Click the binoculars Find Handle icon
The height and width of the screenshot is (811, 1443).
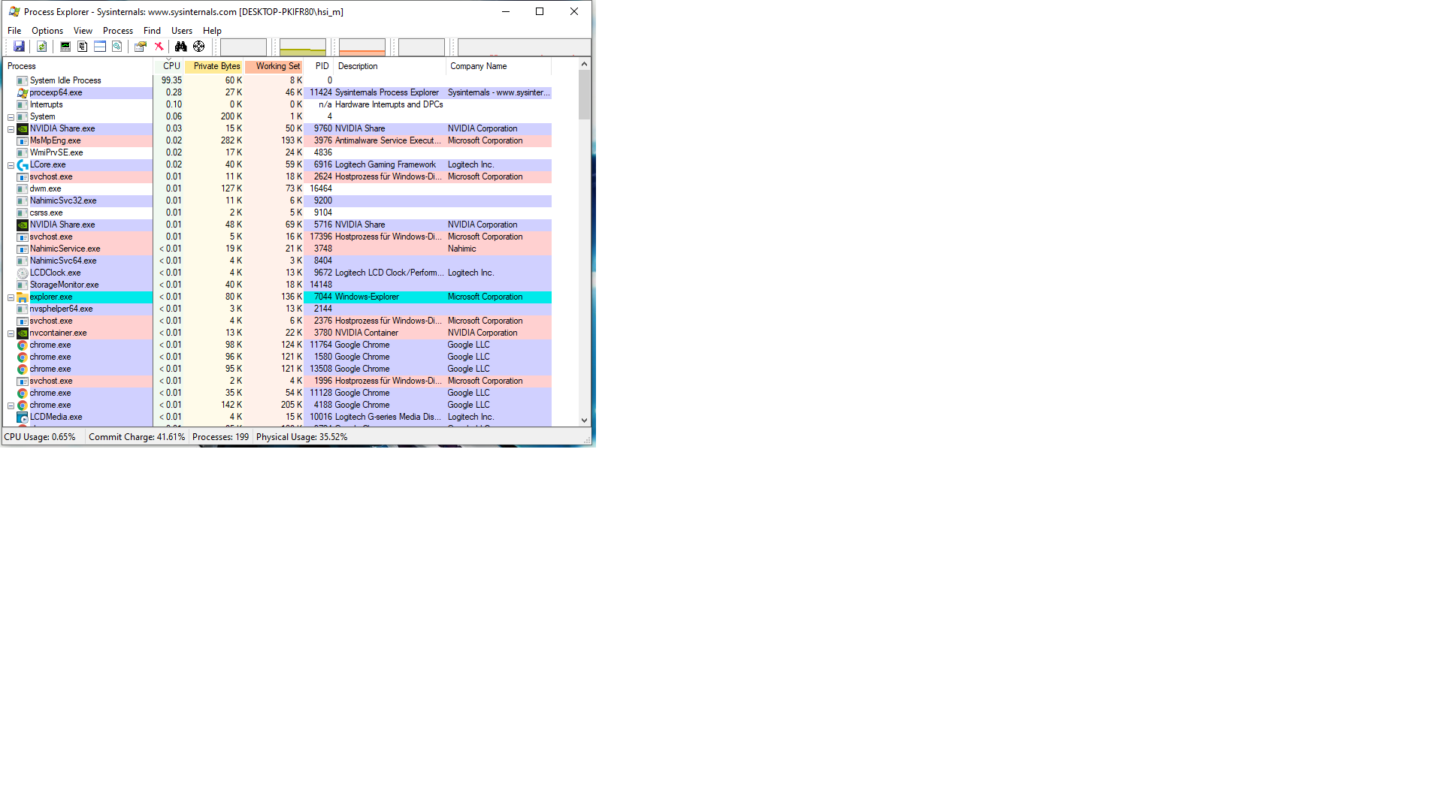[x=180, y=47]
